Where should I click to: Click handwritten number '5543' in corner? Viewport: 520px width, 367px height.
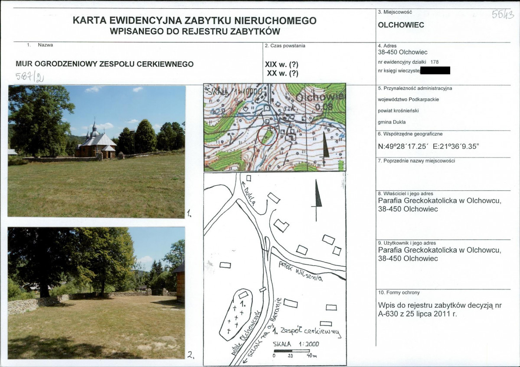[x=503, y=14]
